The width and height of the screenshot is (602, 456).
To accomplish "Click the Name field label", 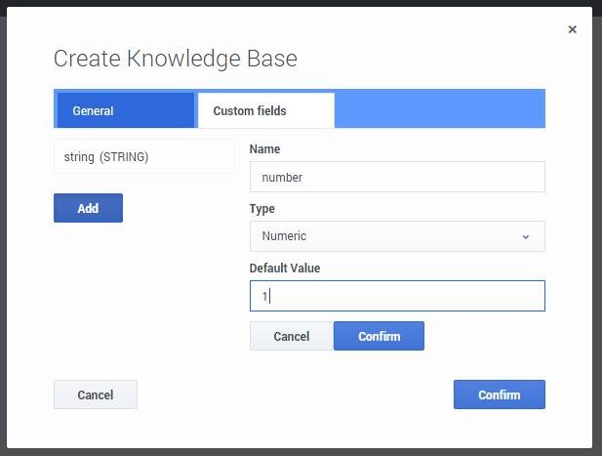I will (x=266, y=148).
